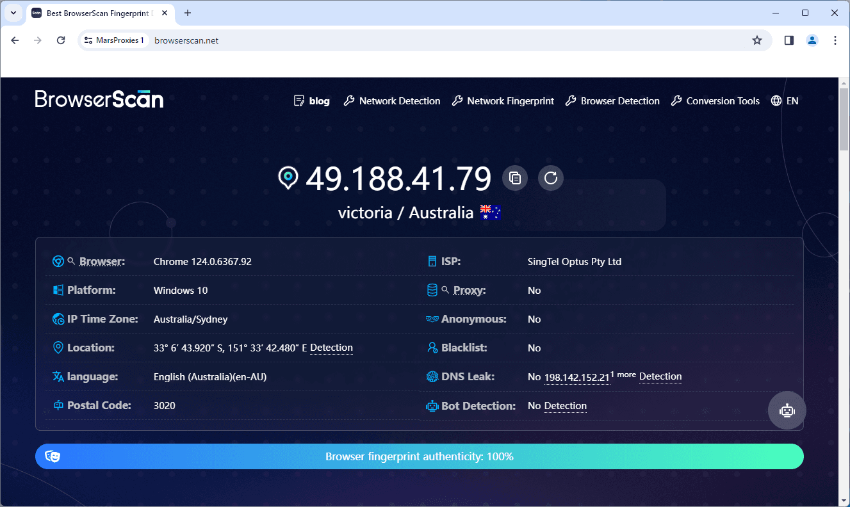Click the 'No' value in the Blacklist row
The width and height of the screenshot is (850, 507).
534,348
